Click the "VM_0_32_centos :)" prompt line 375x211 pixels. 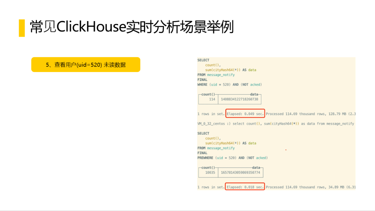pos(275,124)
